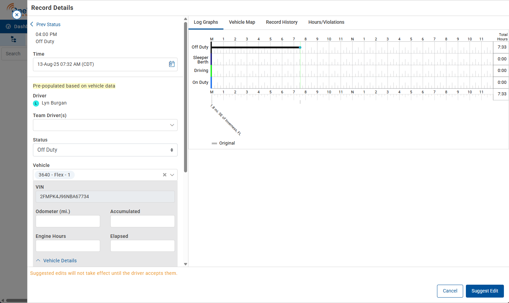Click the Sleeper Berth row label
The width and height of the screenshot is (509, 303).
pos(201,60)
